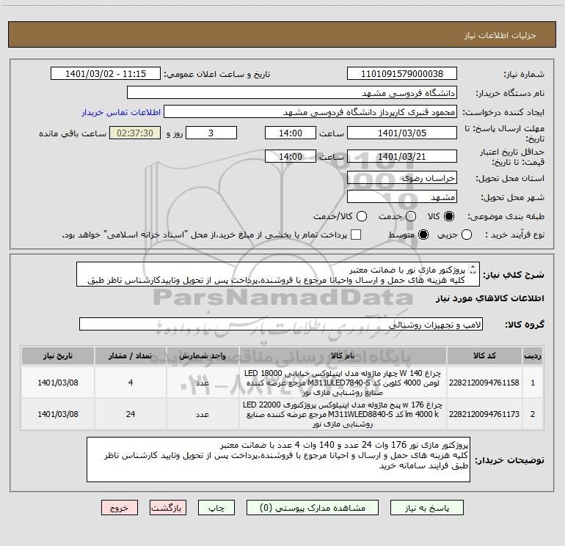Image resolution: width=565 pixels, height=546 pixels.
Task: Click quantity cell showing 24
Action: [x=131, y=414]
